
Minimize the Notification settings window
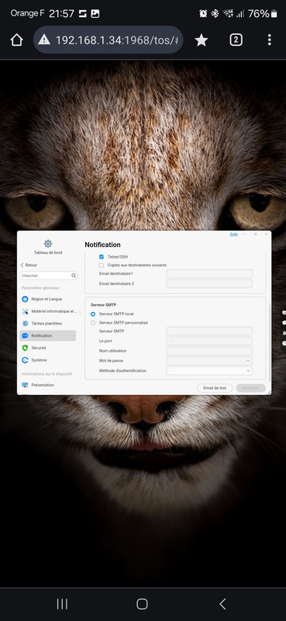[x=245, y=234]
